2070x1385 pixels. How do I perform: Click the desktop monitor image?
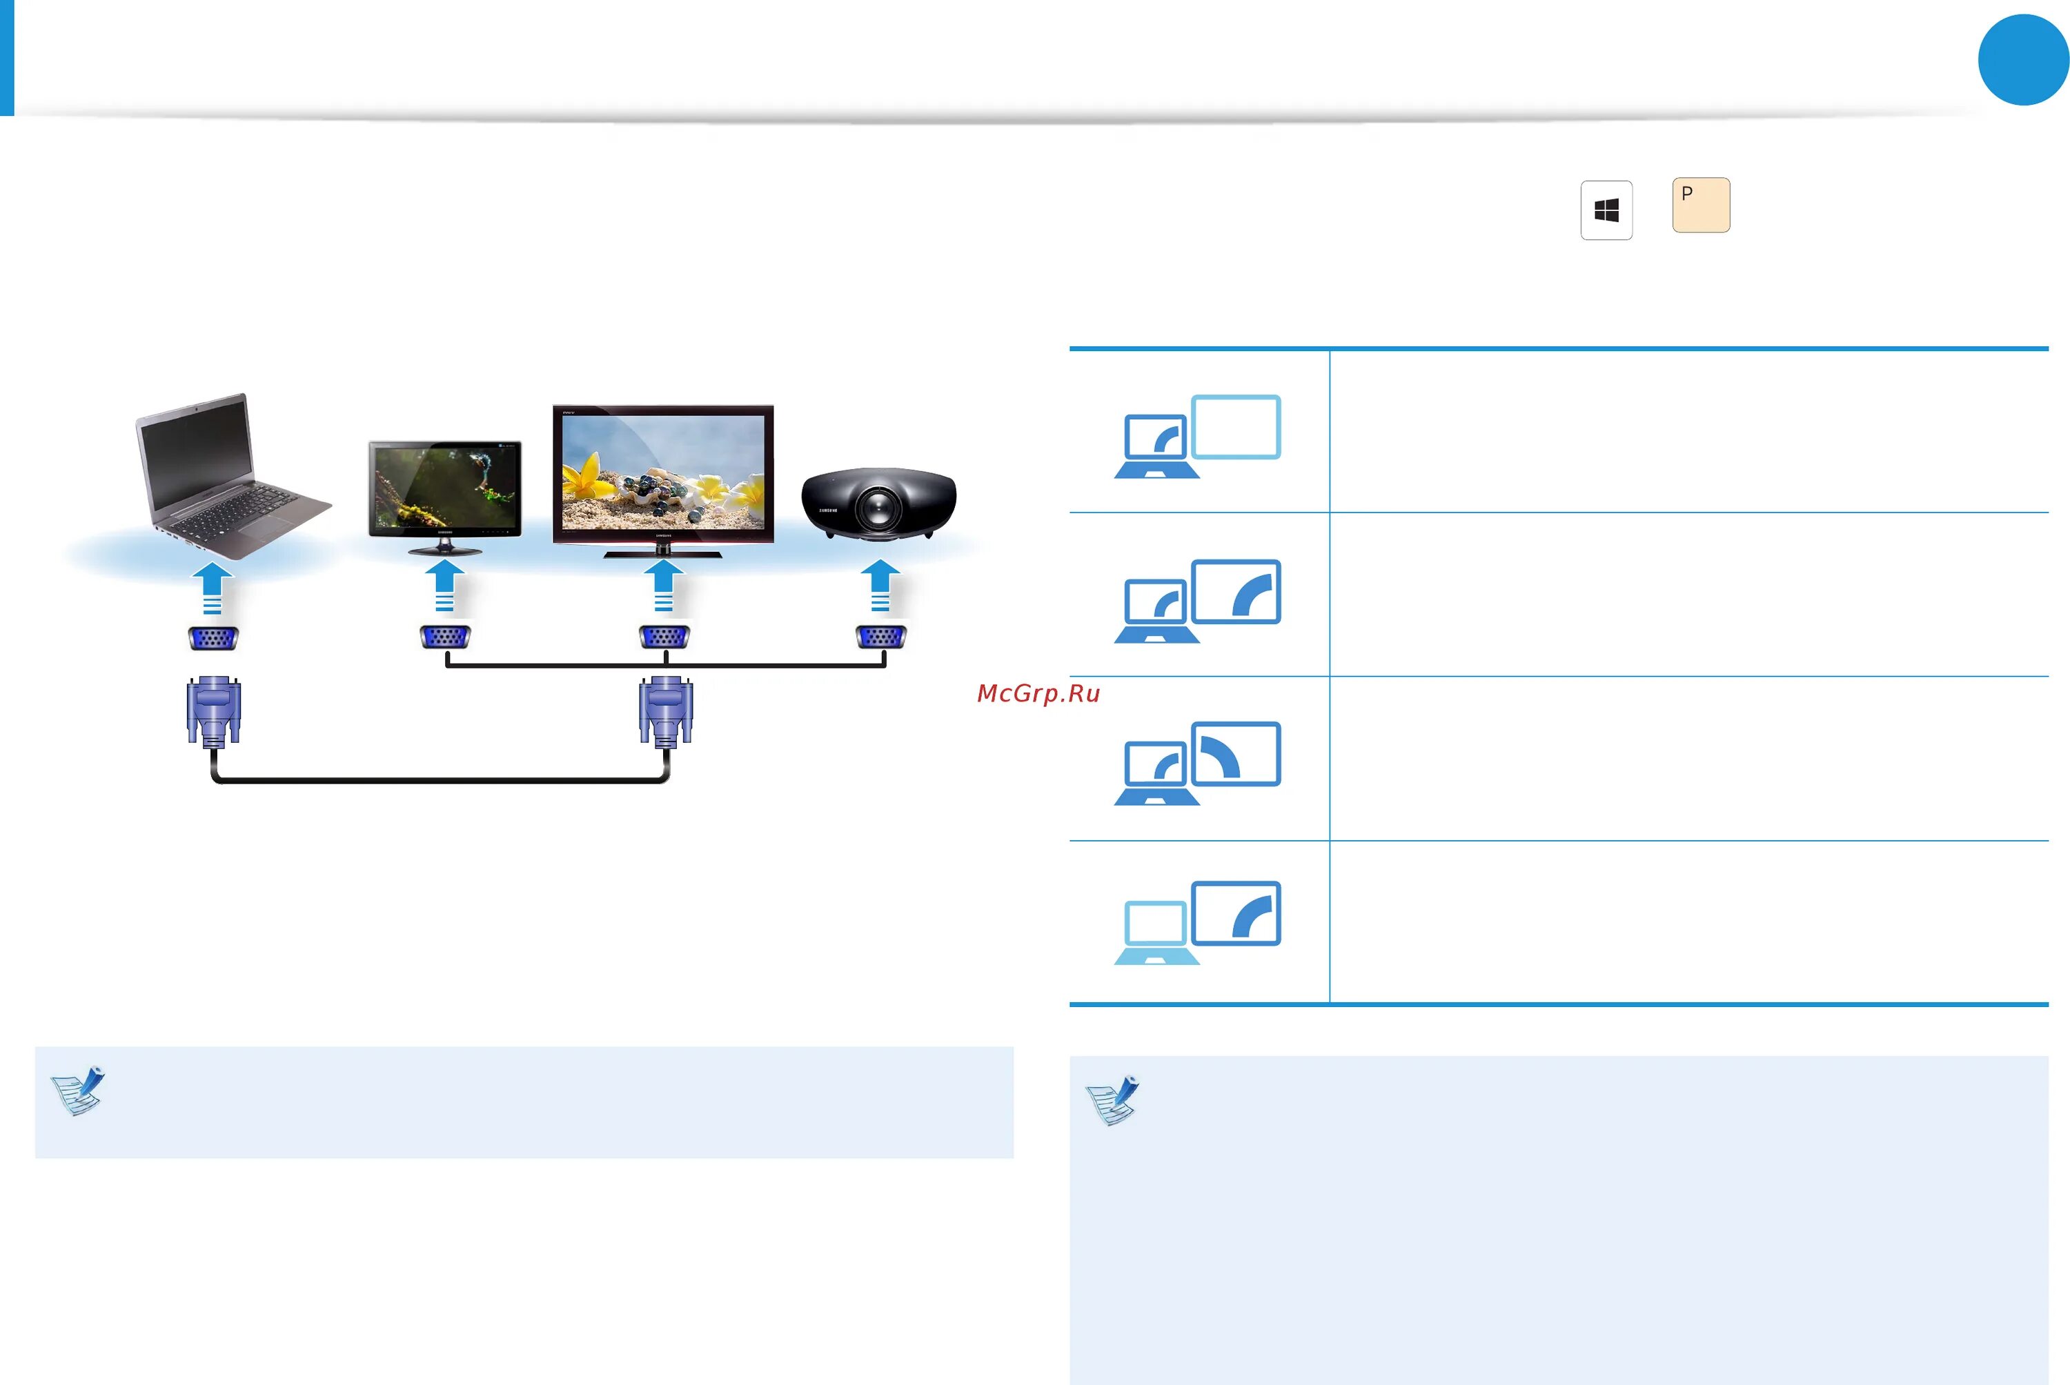(444, 497)
